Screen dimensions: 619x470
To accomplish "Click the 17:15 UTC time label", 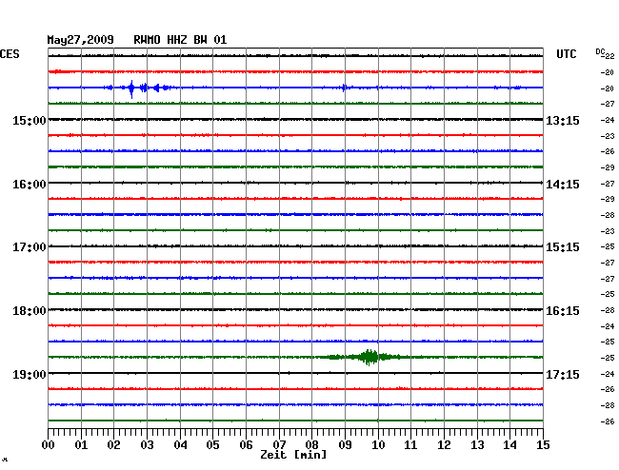I will 563,374.
